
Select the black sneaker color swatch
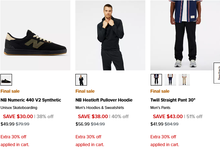(x=6, y=80)
